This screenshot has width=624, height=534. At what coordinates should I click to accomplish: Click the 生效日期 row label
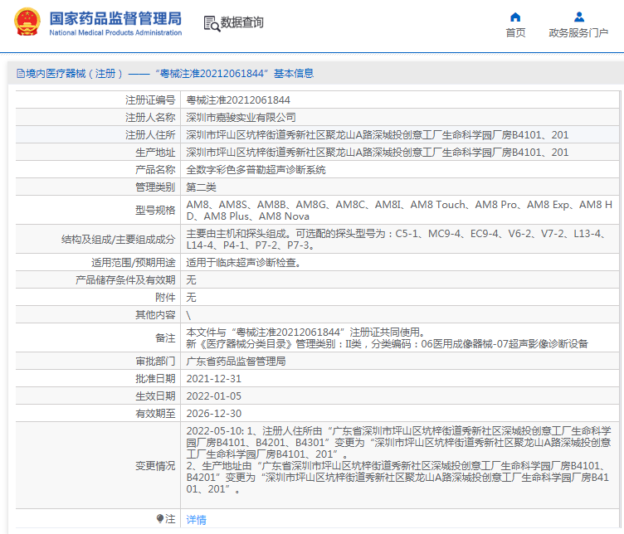[x=155, y=396]
